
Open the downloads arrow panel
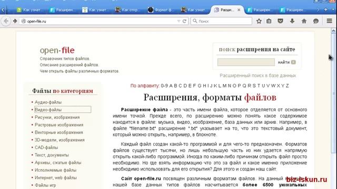tap(292, 21)
